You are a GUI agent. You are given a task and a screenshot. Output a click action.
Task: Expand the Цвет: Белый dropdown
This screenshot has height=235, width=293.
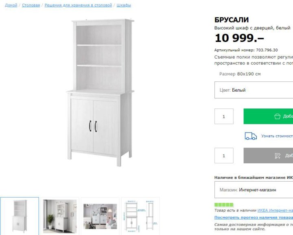pyautogui.click(x=254, y=90)
